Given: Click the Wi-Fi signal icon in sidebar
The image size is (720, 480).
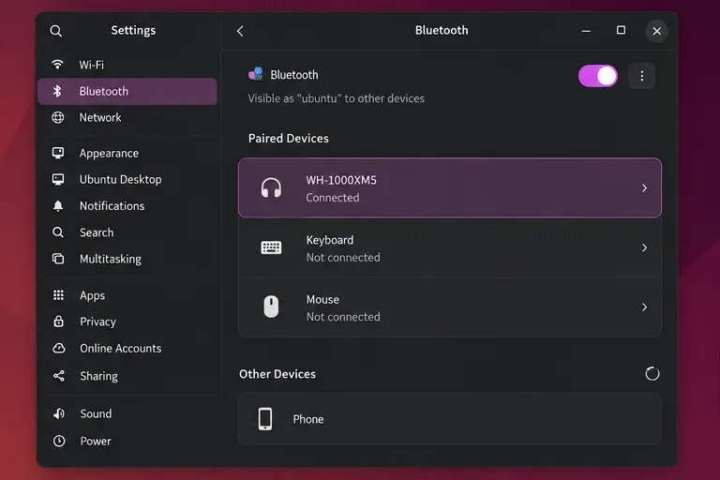Looking at the screenshot, I should point(57,65).
